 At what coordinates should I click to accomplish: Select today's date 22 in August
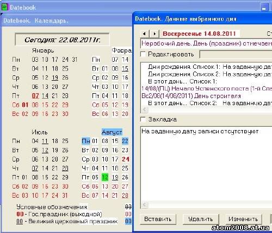125,141
